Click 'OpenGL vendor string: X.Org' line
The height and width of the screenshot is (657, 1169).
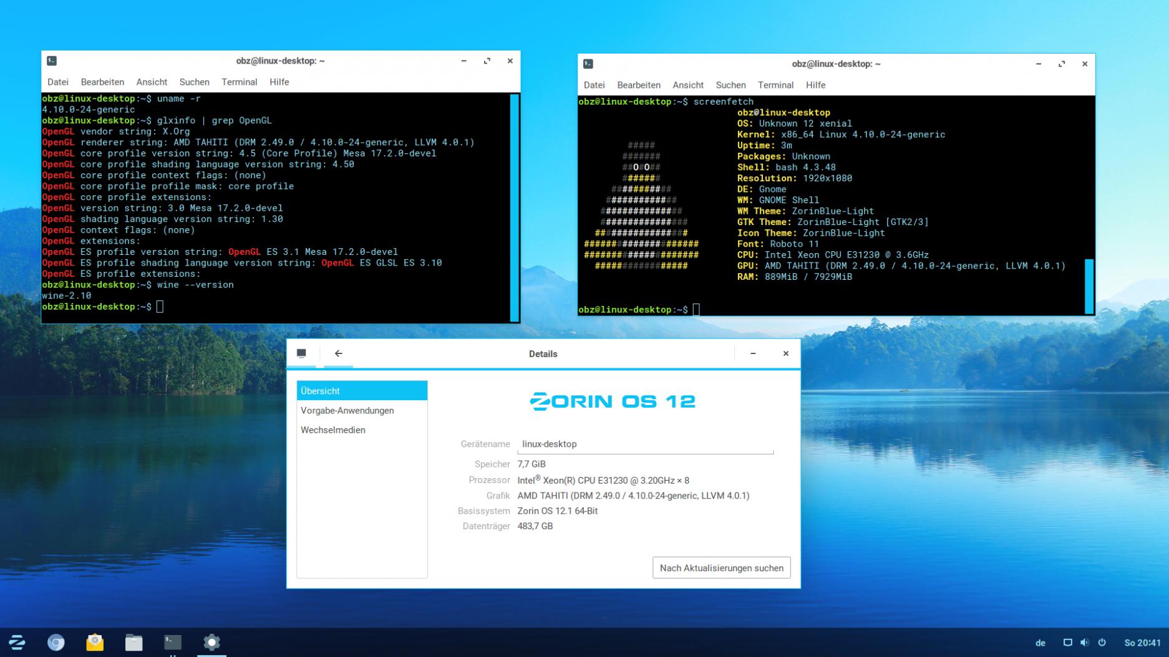116,132
